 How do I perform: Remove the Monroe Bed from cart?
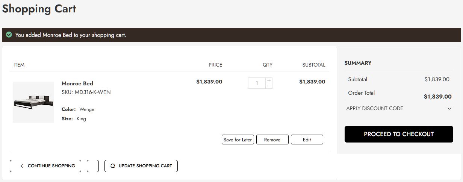coord(272,140)
